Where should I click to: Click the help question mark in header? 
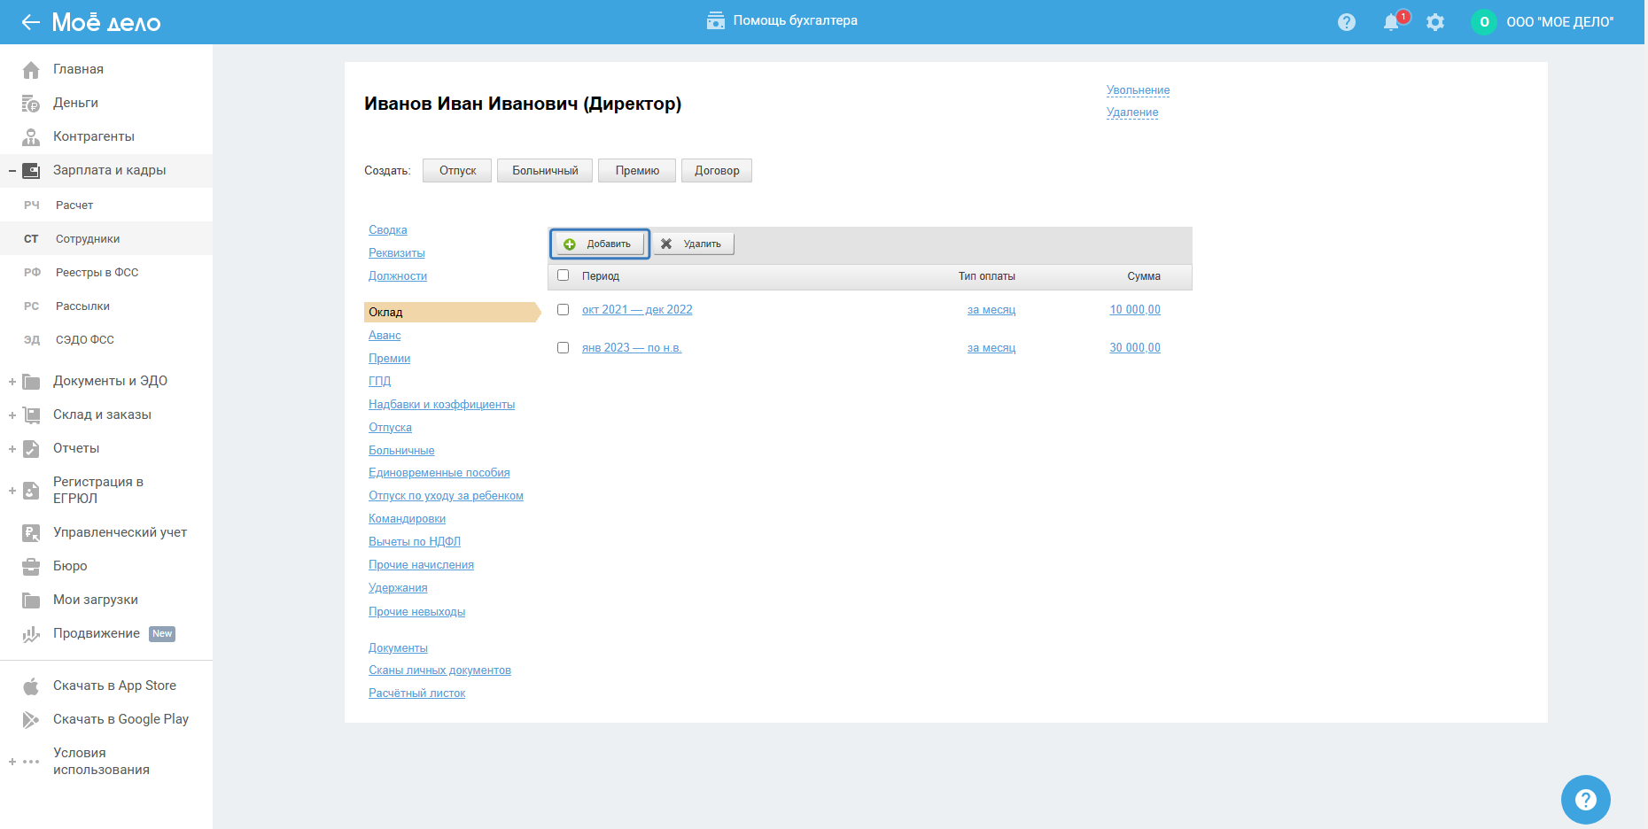[x=1347, y=22]
